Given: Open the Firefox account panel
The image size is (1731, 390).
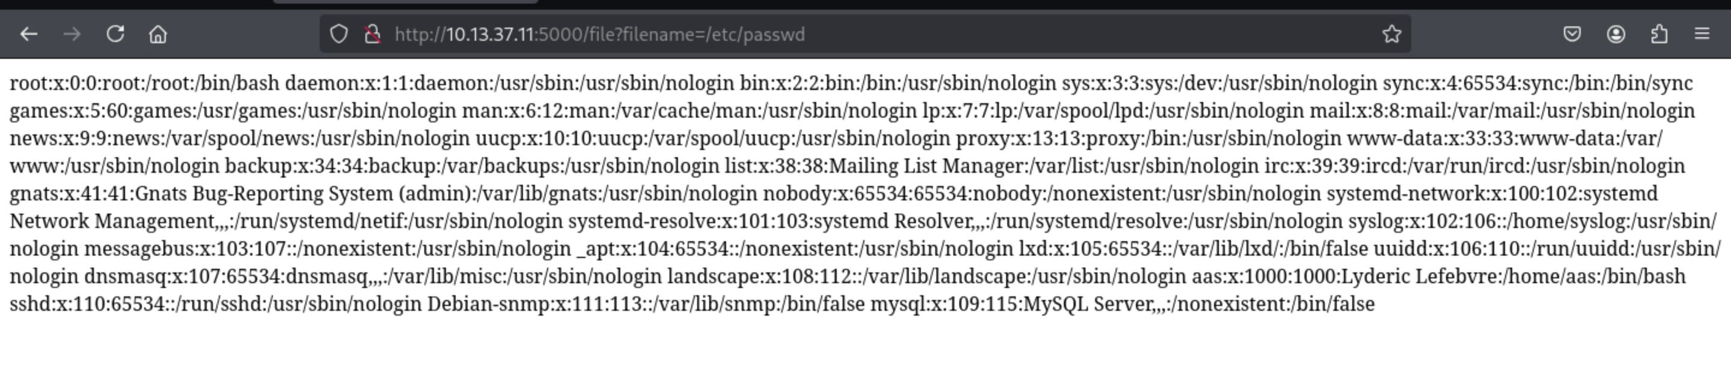Looking at the screenshot, I should (1616, 34).
